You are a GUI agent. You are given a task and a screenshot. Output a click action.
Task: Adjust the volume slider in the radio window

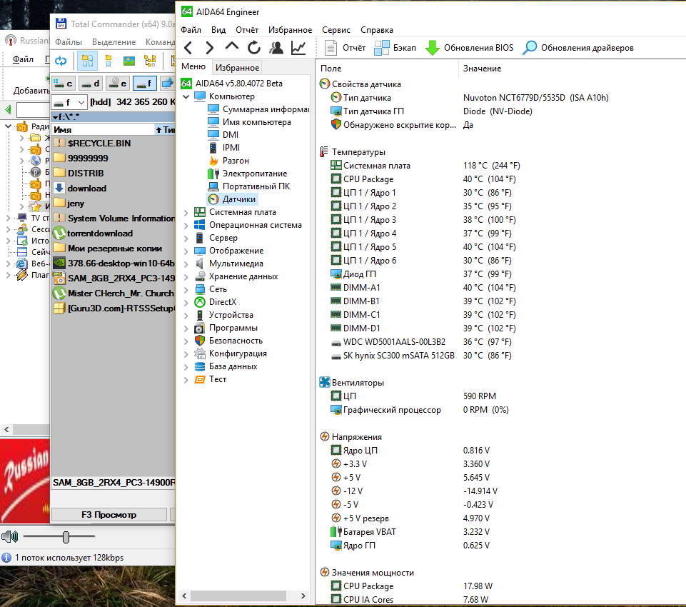66,536
